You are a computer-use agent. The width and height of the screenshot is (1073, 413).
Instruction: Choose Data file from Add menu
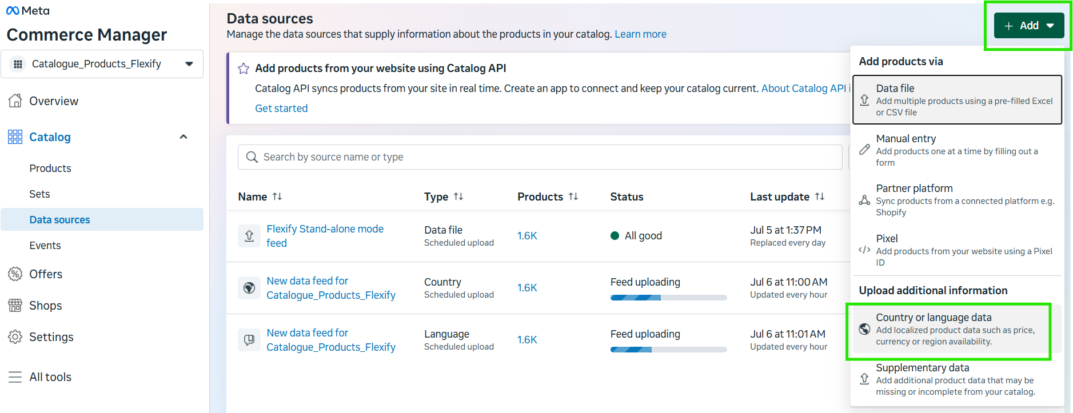[957, 99]
